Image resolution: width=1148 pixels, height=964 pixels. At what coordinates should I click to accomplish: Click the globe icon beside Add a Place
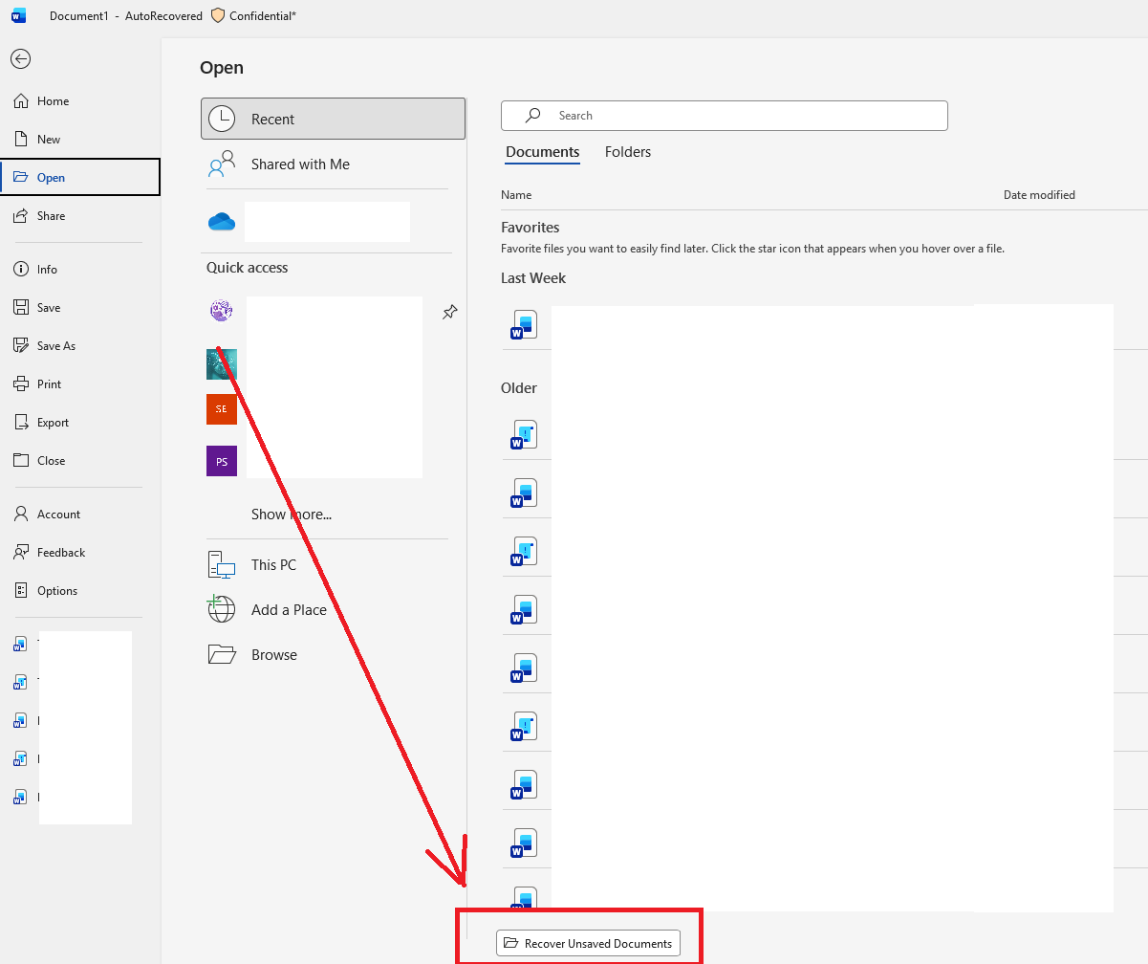(221, 609)
